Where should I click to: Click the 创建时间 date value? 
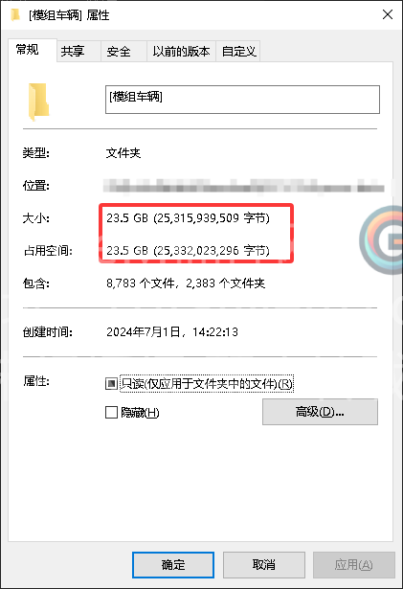pos(172,331)
